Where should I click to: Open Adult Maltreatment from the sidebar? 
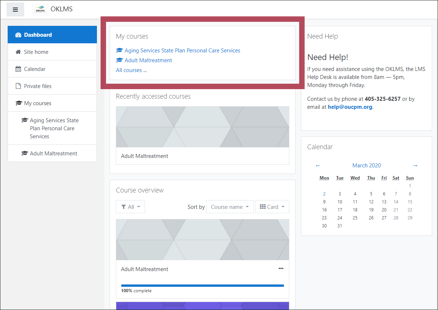pyautogui.click(x=53, y=154)
